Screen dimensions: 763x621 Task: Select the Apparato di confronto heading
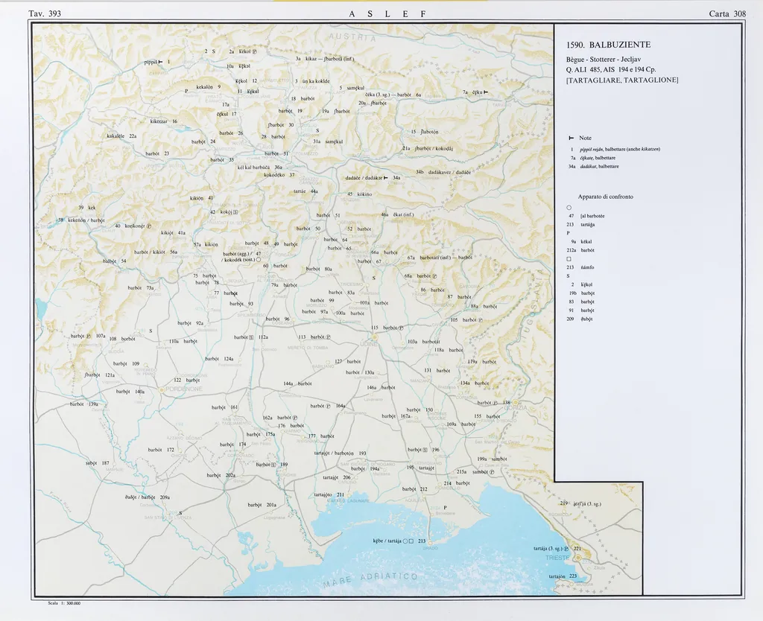[605, 197]
